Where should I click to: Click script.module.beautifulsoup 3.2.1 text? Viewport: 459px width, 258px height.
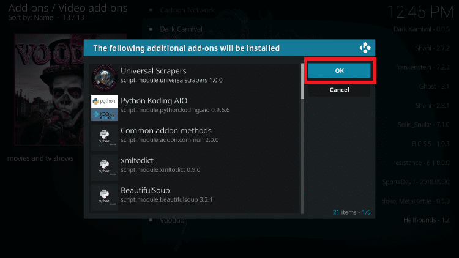point(166,199)
